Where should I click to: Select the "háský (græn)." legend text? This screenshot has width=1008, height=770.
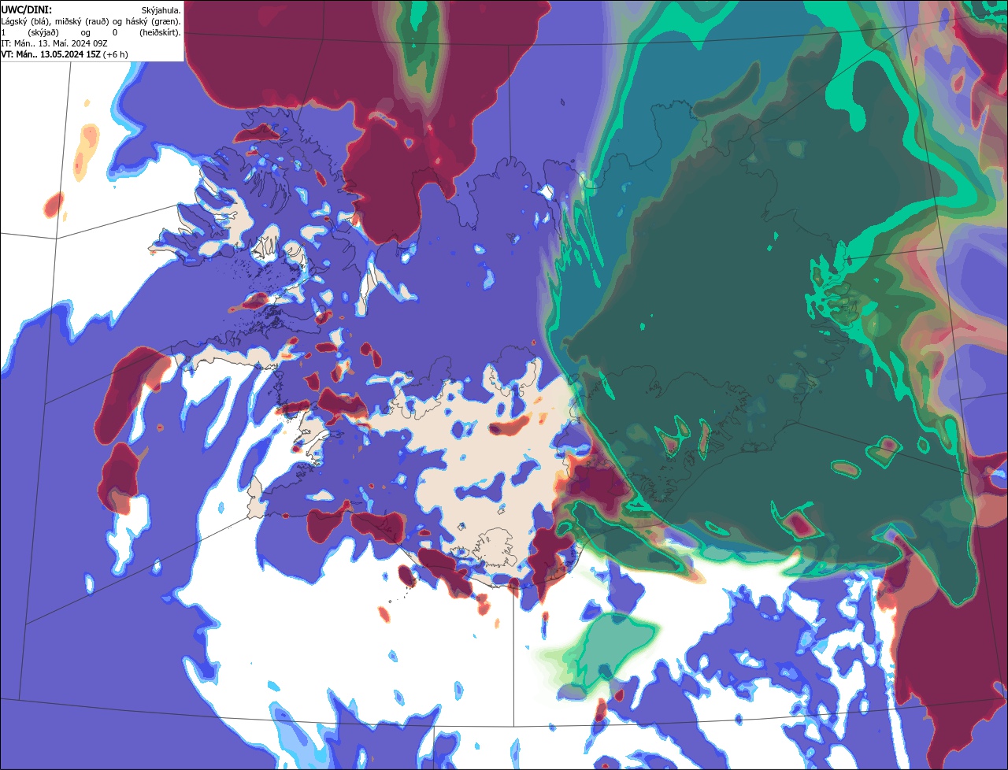click(x=154, y=22)
